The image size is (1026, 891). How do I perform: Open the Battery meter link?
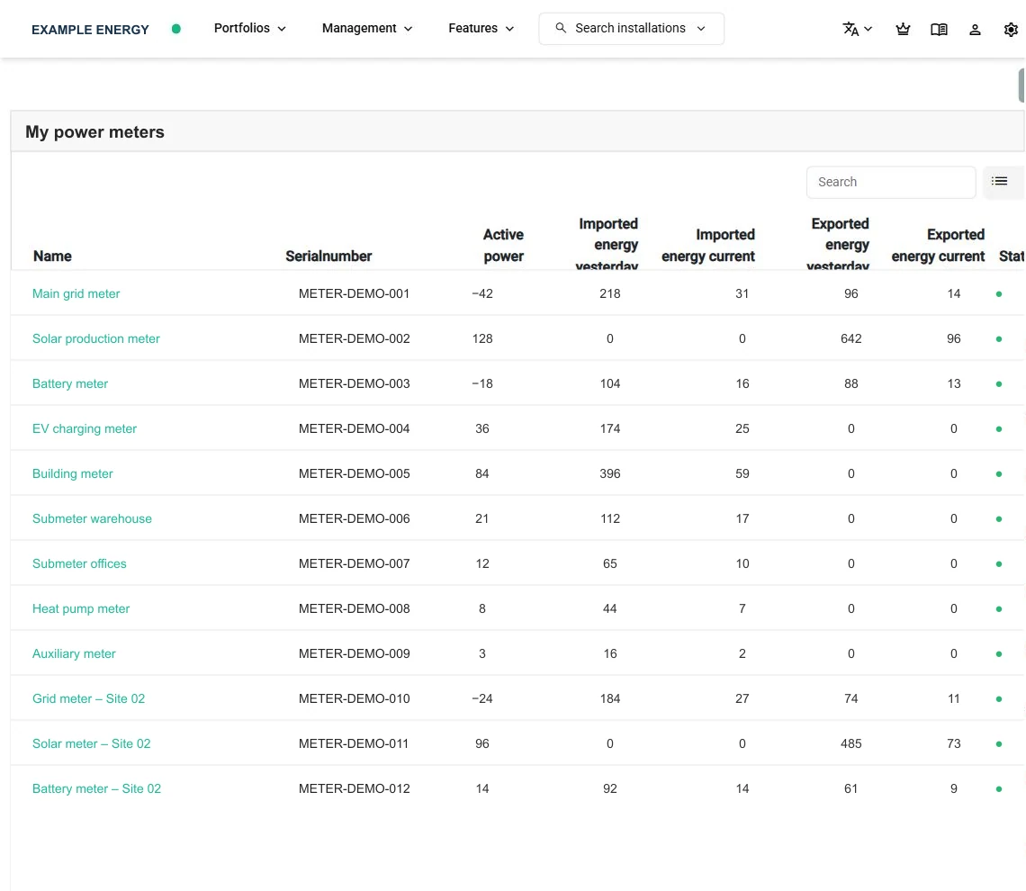coord(70,384)
